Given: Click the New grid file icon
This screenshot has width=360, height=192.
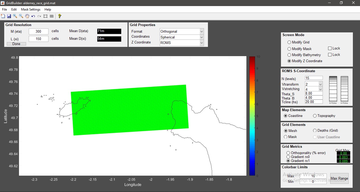Looking at the screenshot, I should click(x=3, y=16).
